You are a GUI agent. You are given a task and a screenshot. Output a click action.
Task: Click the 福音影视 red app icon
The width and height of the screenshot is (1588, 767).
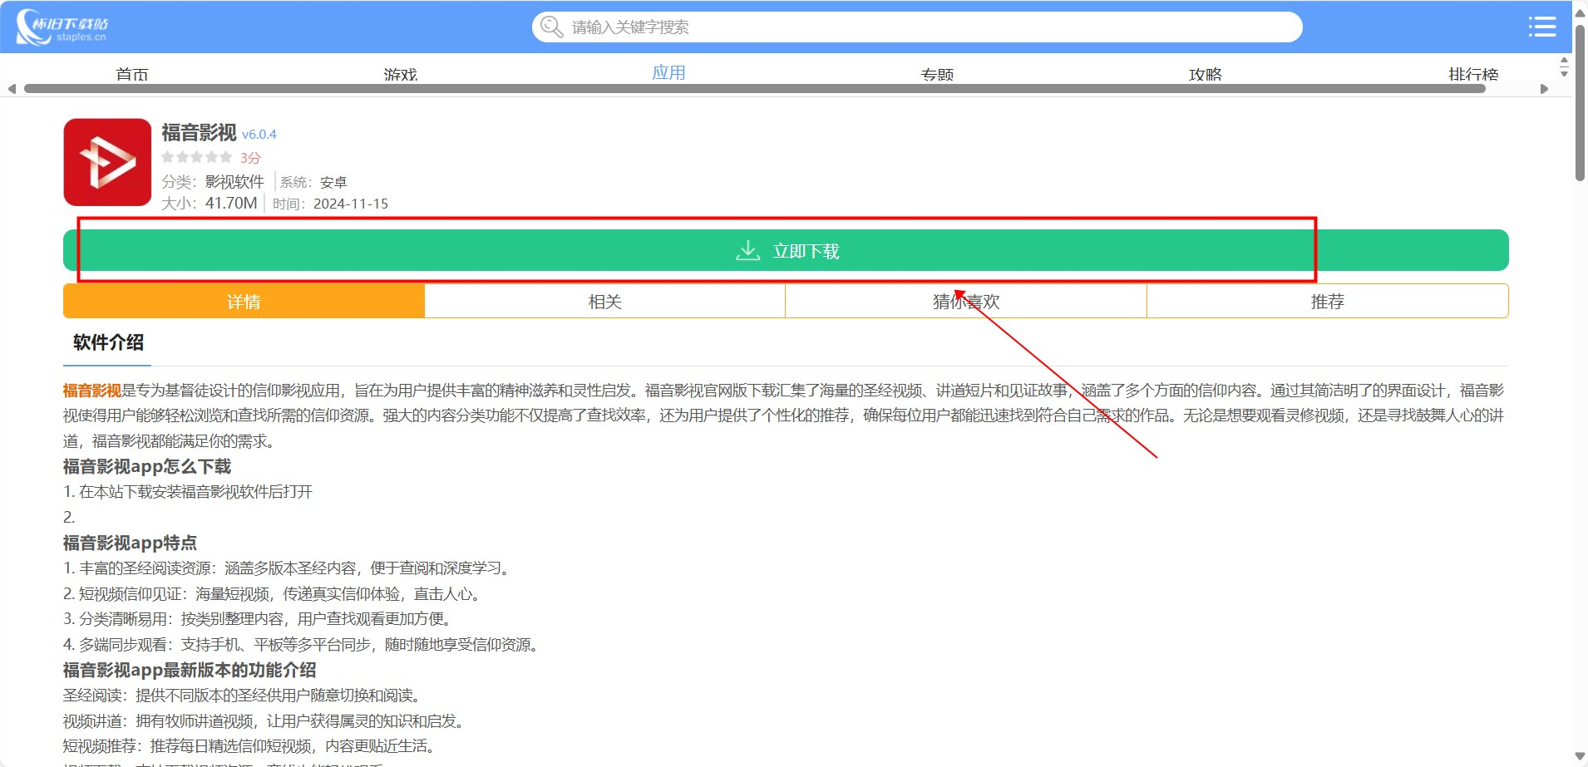107,162
